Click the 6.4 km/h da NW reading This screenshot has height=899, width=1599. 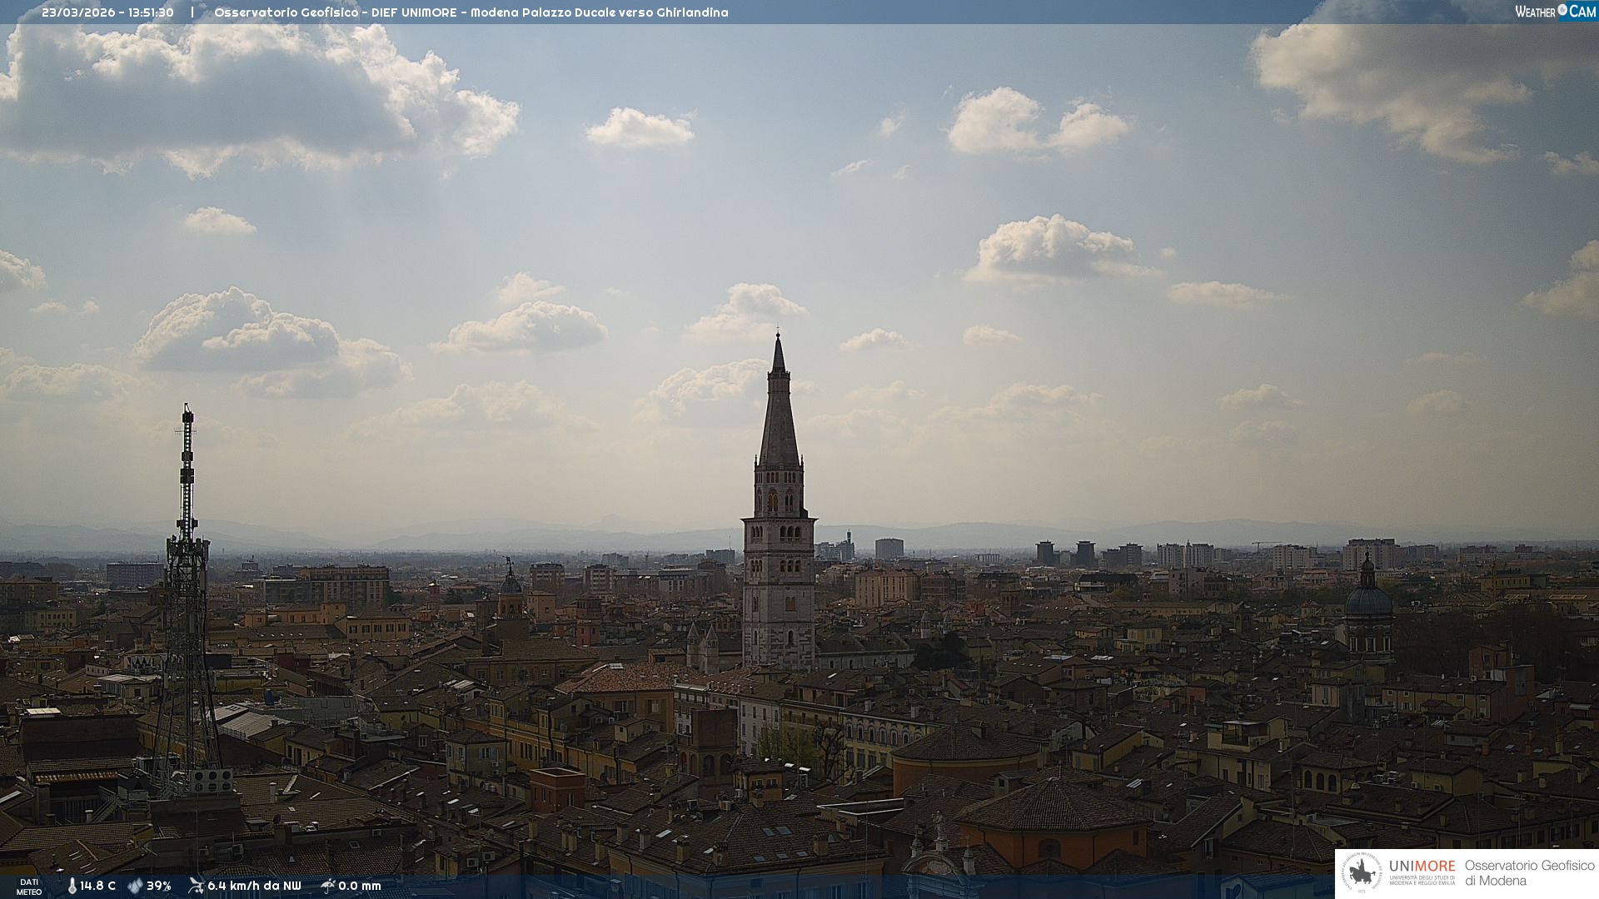point(254,886)
